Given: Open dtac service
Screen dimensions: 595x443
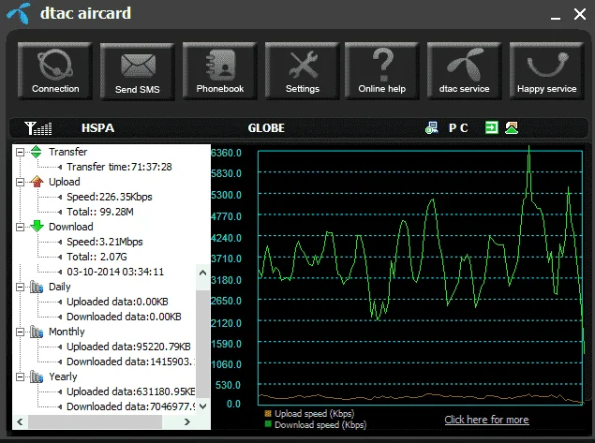Looking at the screenshot, I should [465, 71].
